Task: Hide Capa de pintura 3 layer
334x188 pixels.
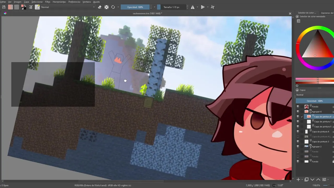Action: pos(298,142)
